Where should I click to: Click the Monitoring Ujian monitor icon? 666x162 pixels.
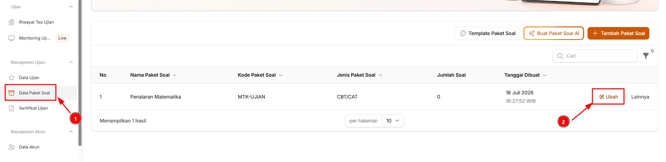(11, 38)
